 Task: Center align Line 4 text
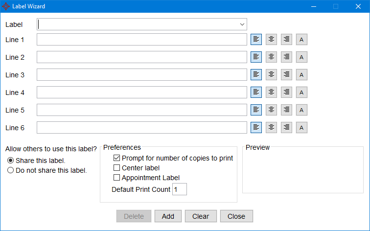(272, 92)
